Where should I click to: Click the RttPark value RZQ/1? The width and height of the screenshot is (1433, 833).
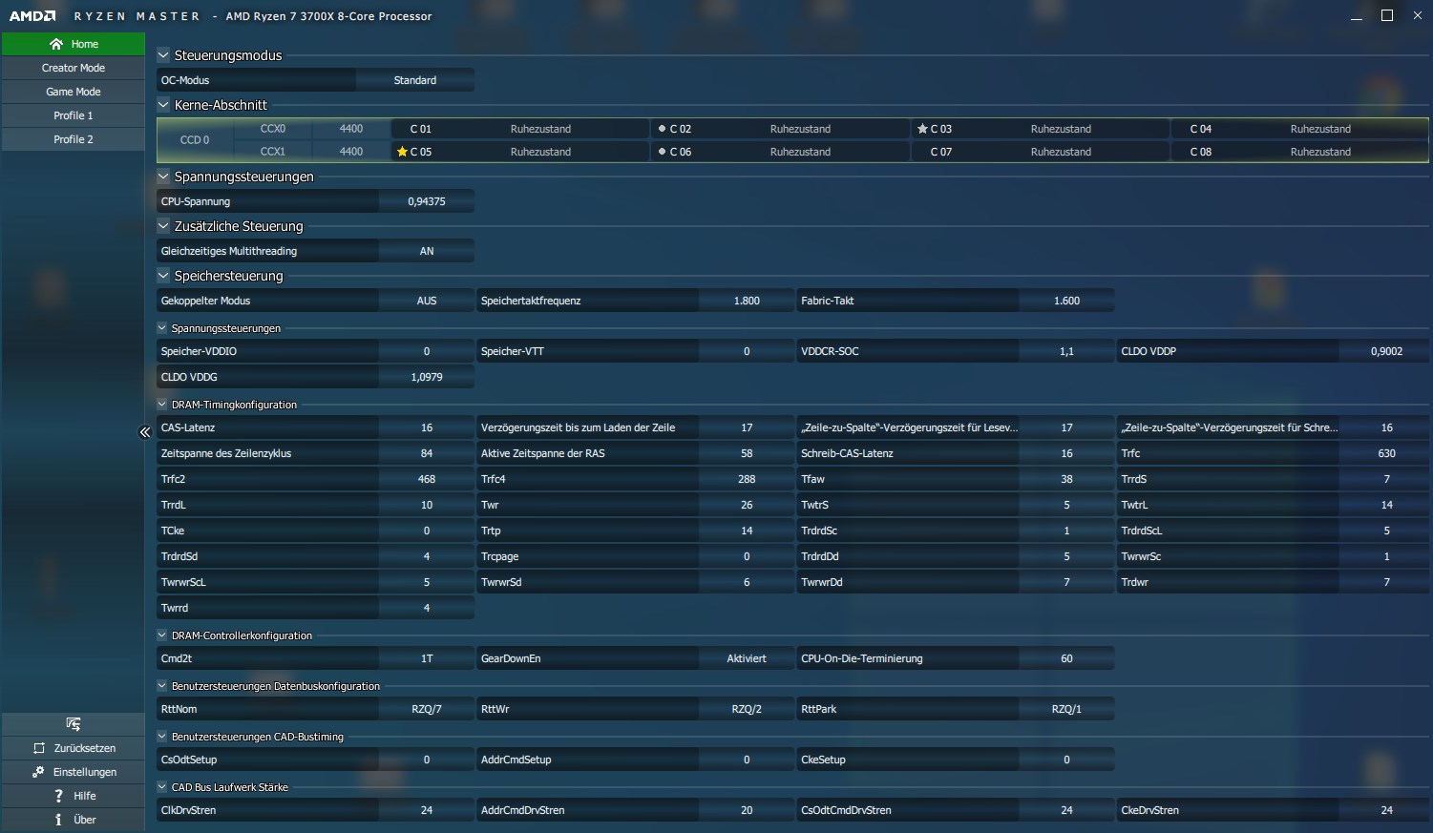[x=1066, y=709]
